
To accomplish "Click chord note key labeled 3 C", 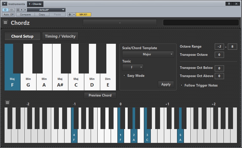I will [147, 136].
